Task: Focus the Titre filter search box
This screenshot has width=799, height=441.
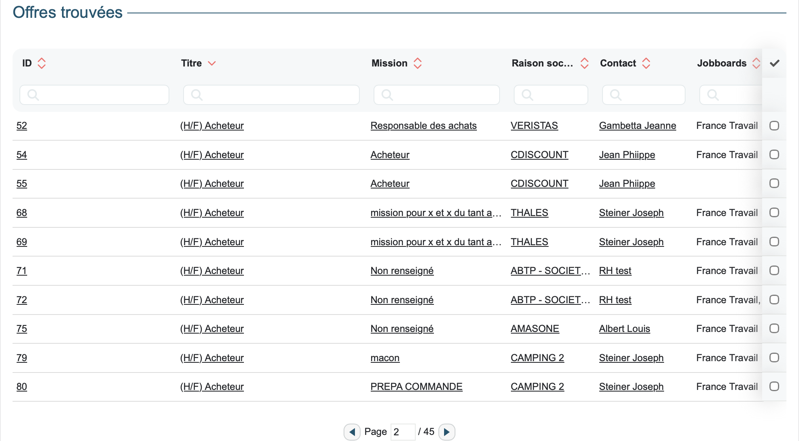Action: pyautogui.click(x=271, y=95)
